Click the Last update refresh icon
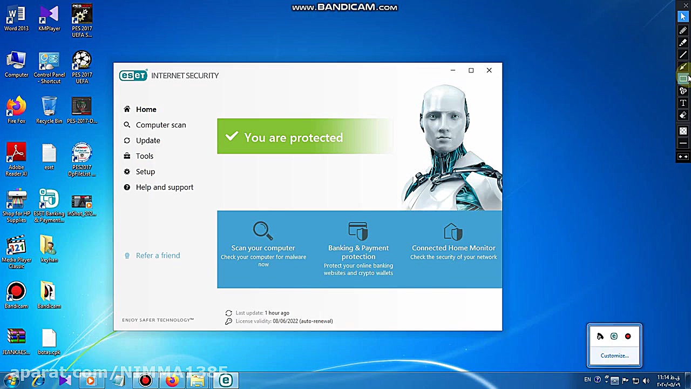Image resolution: width=691 pixels, height=389 pixels. click(x=229, y=313)
